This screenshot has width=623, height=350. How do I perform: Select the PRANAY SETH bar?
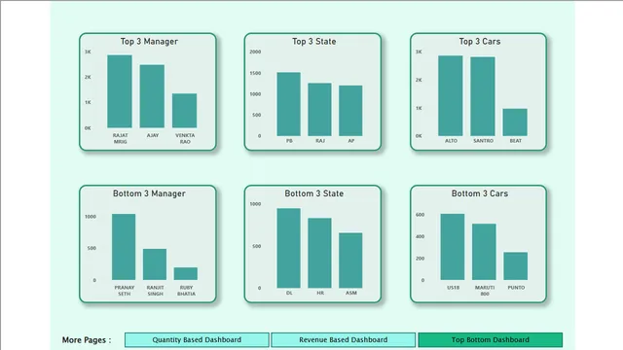click(124, 247)
